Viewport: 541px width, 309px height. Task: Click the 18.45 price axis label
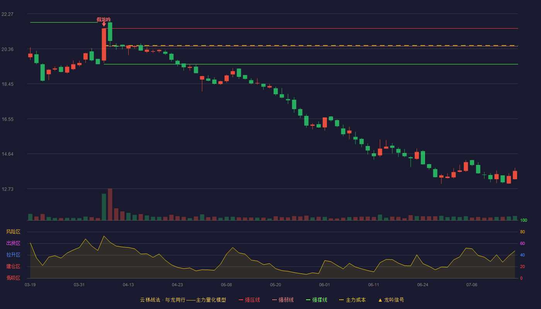click(x=7, y=84)
